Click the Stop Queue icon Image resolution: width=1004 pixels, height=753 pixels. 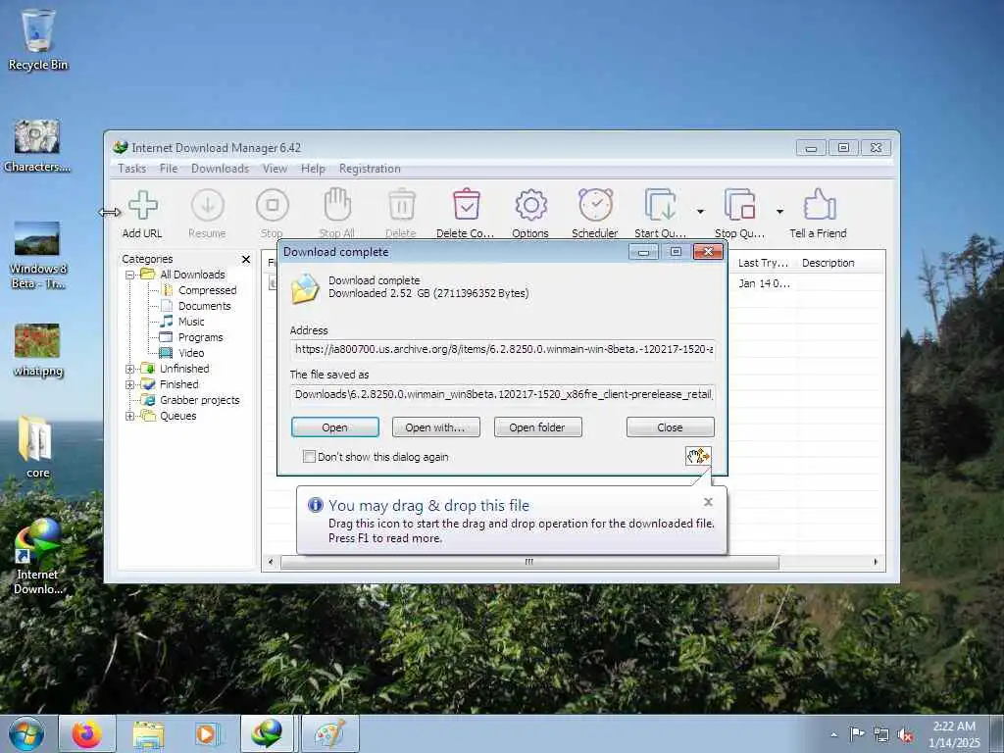(x=739, y=205)
